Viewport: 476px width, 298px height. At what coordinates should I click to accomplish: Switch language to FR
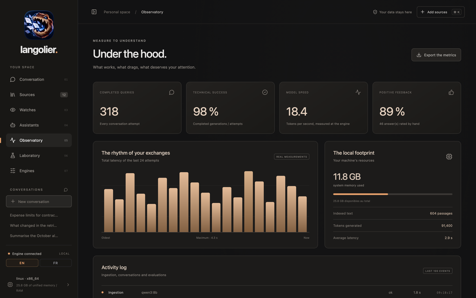(x=56, y=263)
